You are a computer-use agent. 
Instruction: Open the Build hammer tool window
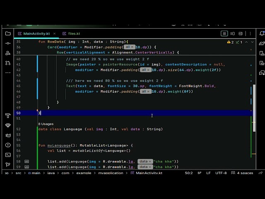click(x=8, y=116)
